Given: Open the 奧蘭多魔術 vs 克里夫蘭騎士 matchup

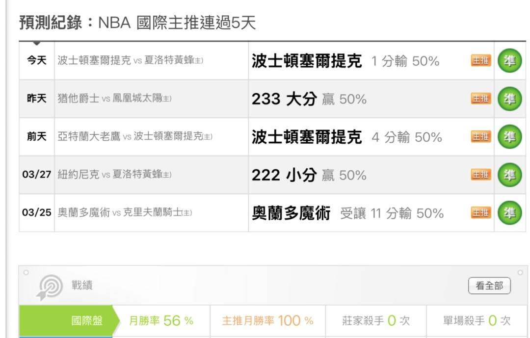Looking at the screenshot, I should click(125, 213).
